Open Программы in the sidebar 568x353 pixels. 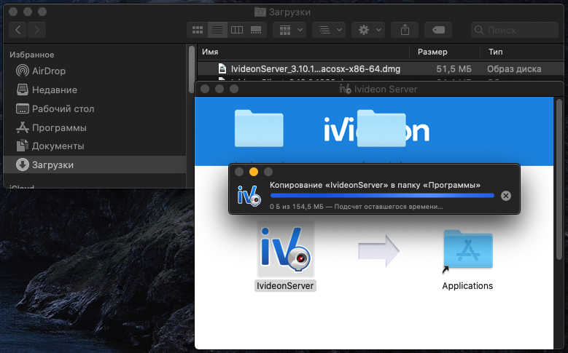95,127
